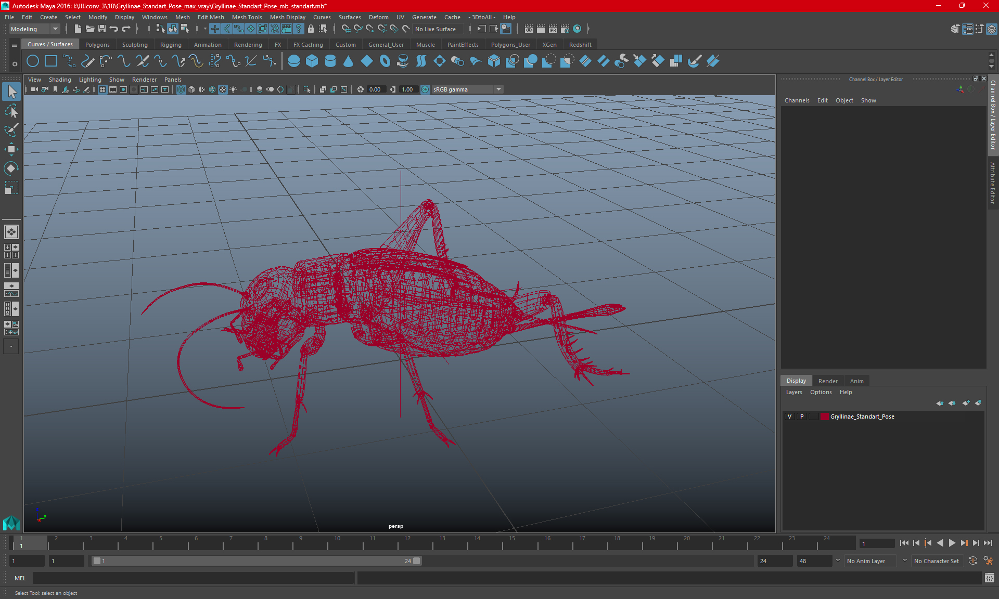The width and height of the screenshot is (999, 599).
Task: Click the MEL command input field
Action: point(194,578)
